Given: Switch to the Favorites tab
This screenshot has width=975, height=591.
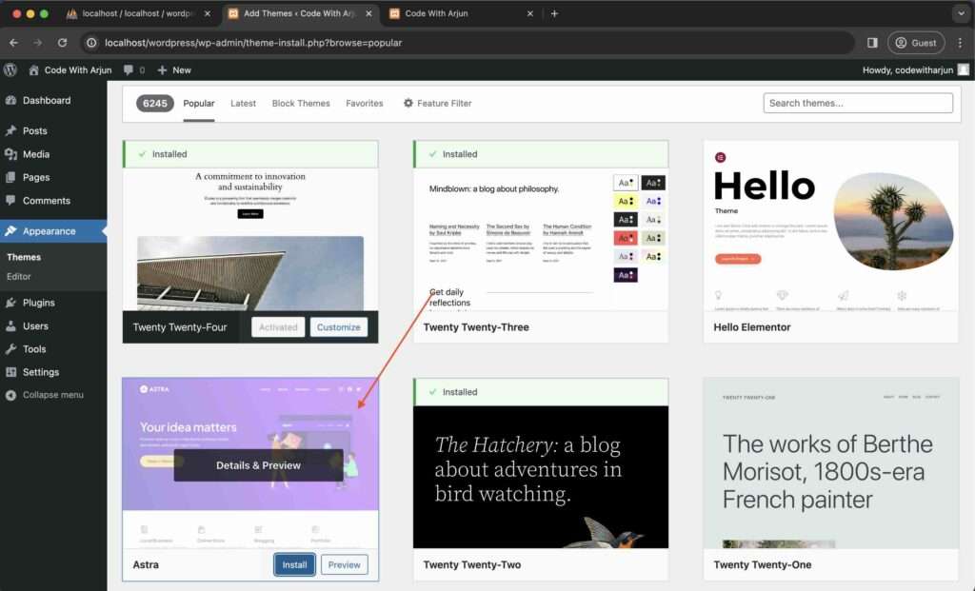Looking at the screenshot, I should [x=365, y=103].
